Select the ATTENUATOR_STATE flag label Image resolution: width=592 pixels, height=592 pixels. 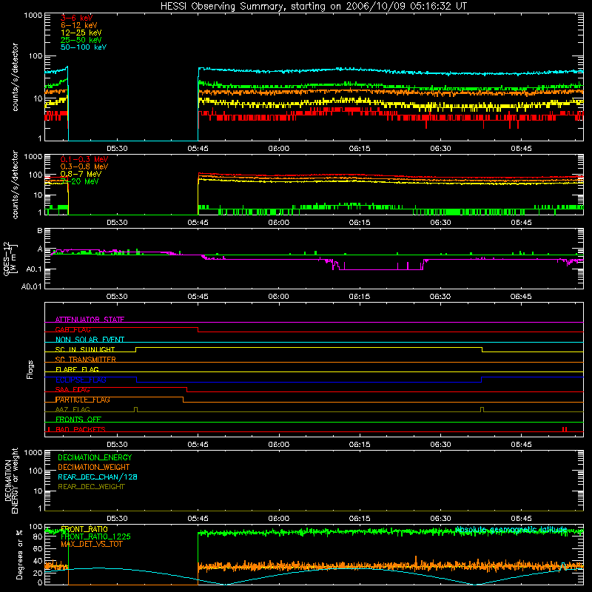coord(90,320)
